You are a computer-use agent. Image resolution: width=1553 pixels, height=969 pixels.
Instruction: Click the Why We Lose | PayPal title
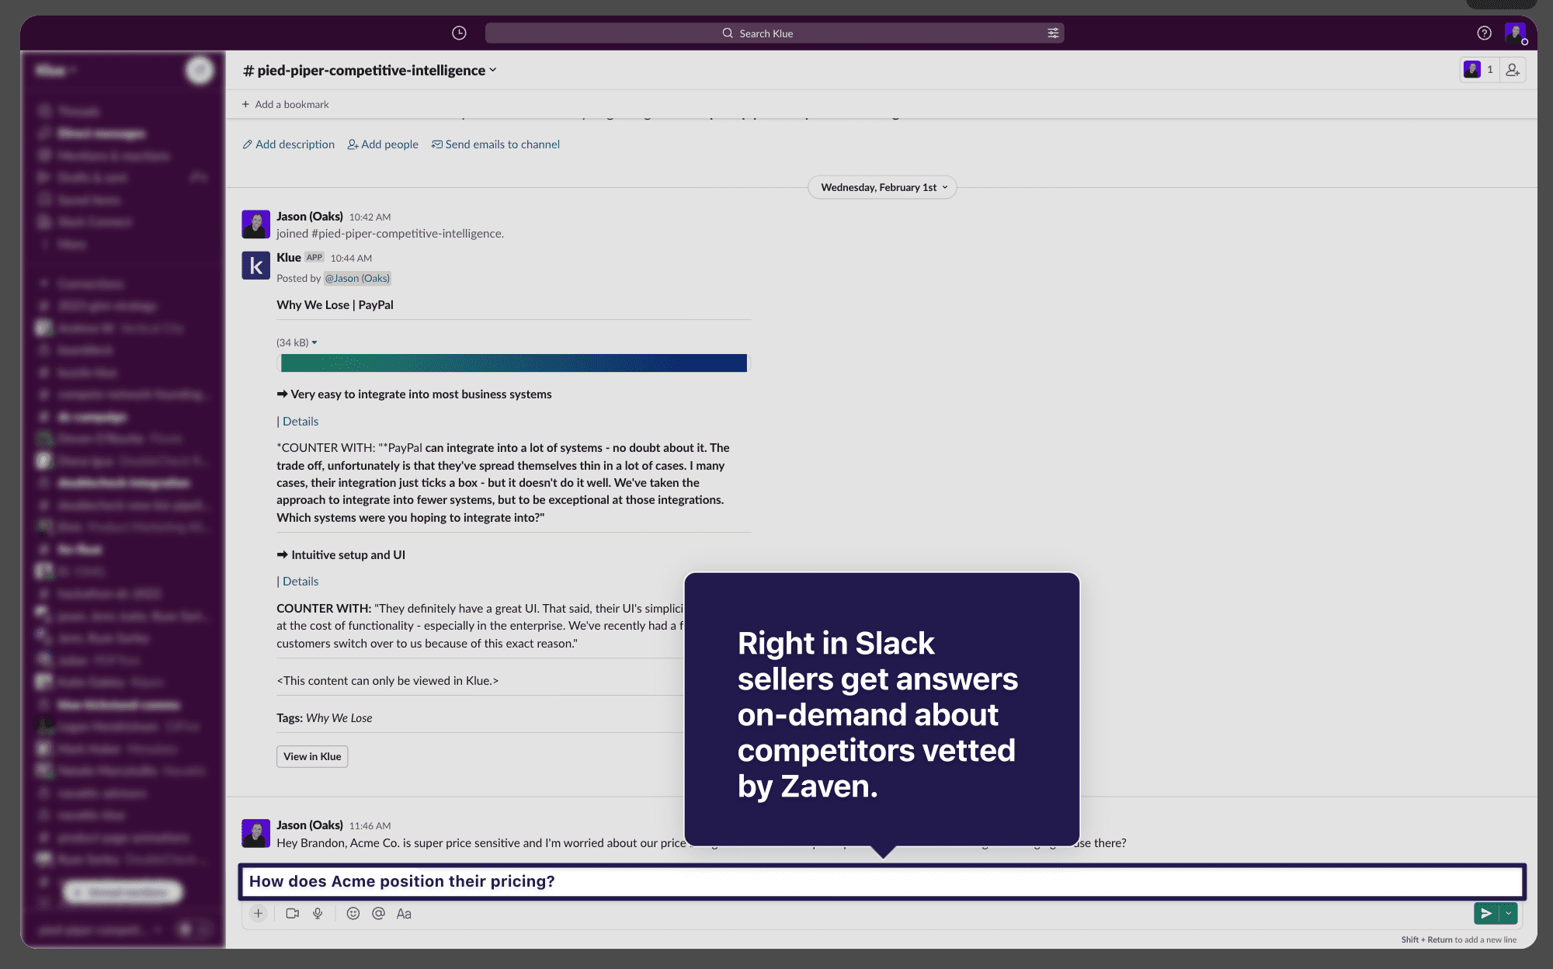pyautogui.click(x=335, y=305)
